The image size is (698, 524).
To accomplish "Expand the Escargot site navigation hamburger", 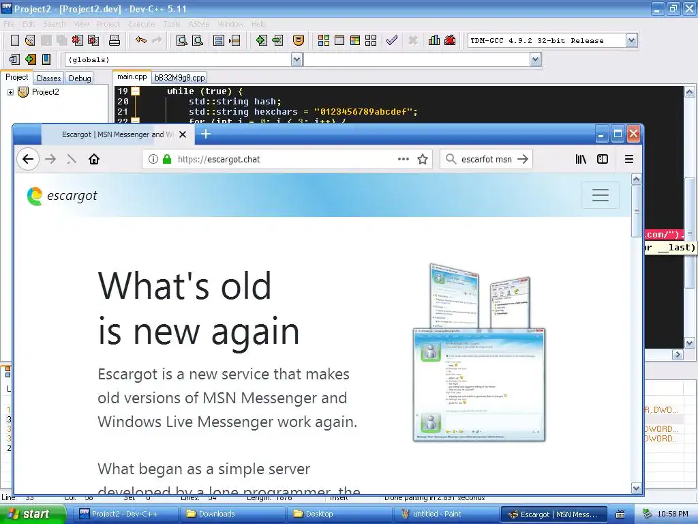I will click(600, 194).
